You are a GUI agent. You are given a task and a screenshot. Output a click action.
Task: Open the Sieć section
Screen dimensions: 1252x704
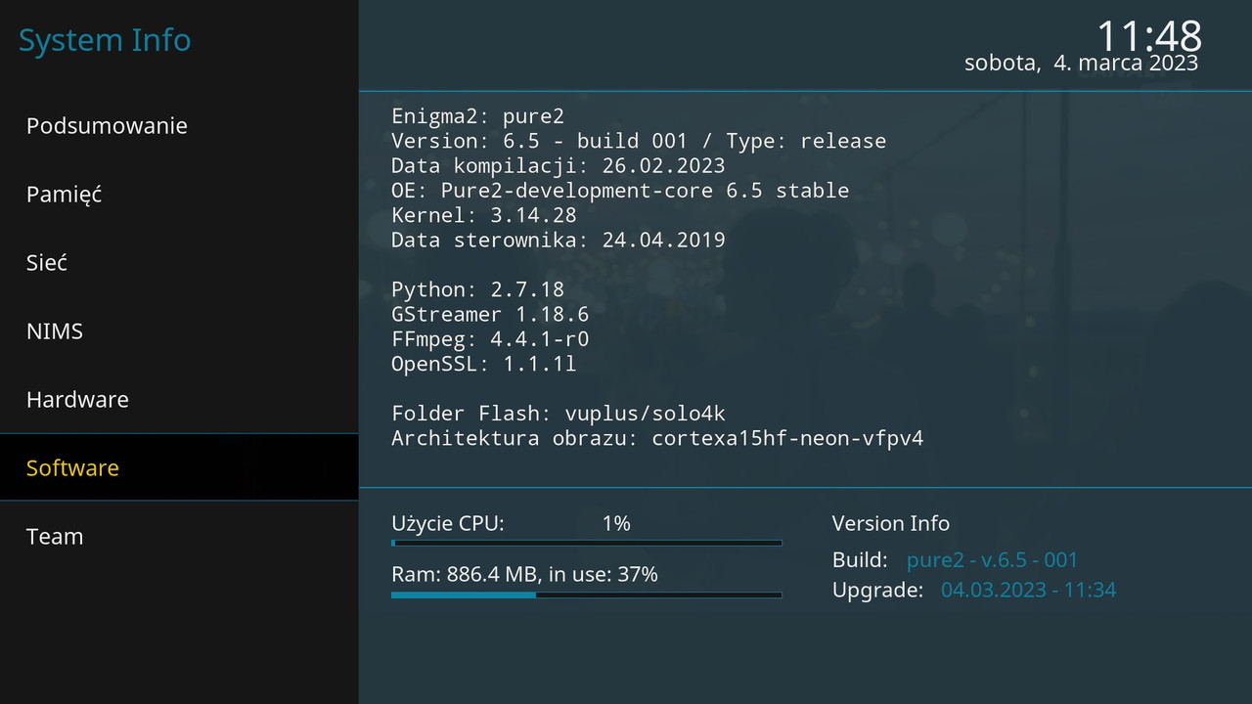click(x=179, y=262)
